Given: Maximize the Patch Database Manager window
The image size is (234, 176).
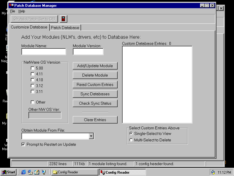Looking at the screenshot, I should click(x=207, y=6).
